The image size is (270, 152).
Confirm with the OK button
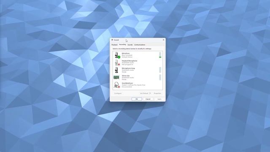137,99
